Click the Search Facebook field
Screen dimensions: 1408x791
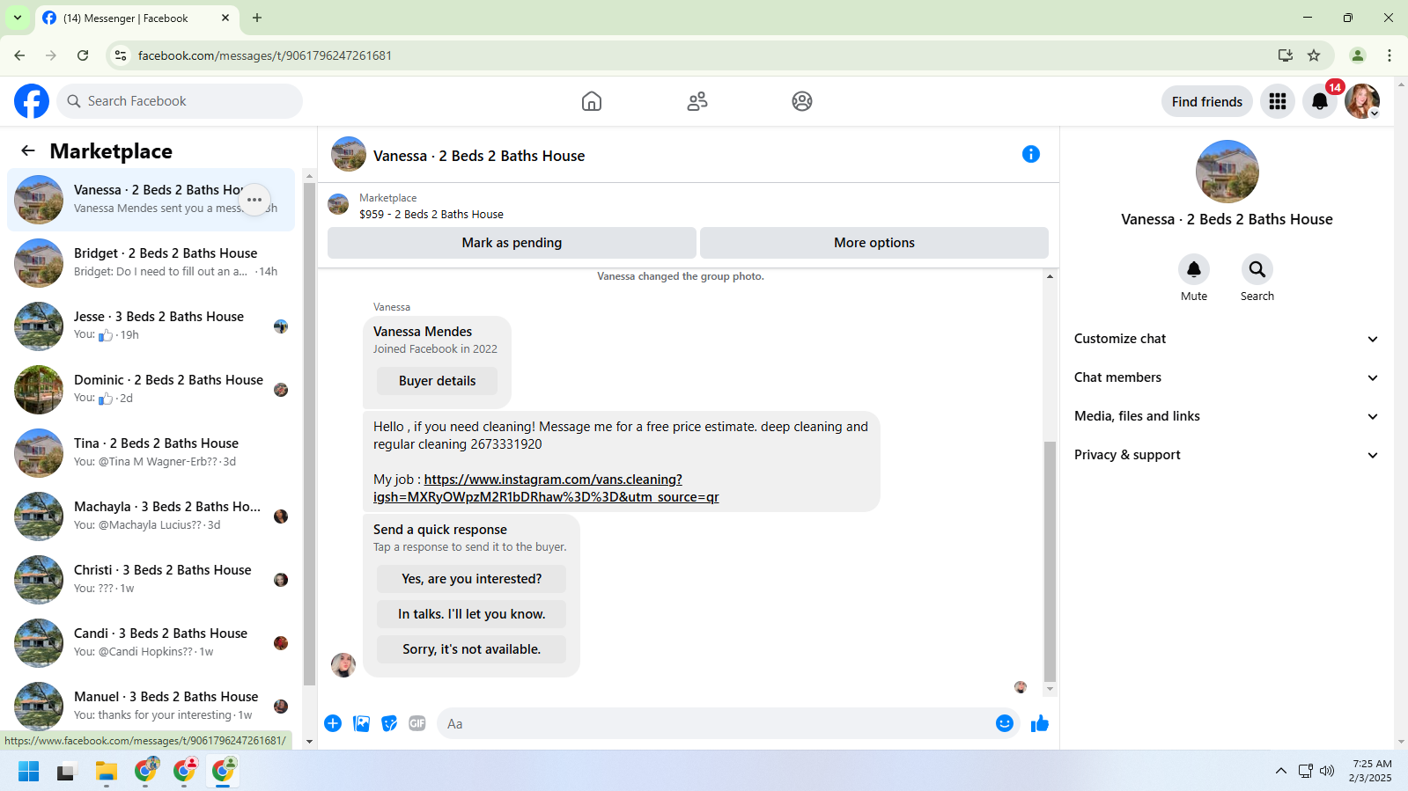click(180, 101)
